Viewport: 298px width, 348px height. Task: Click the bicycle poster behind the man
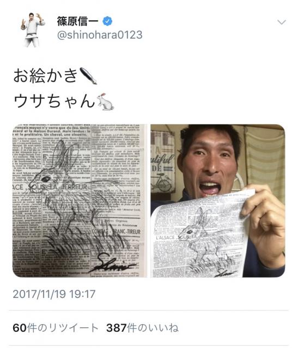[x=162, y=162]
